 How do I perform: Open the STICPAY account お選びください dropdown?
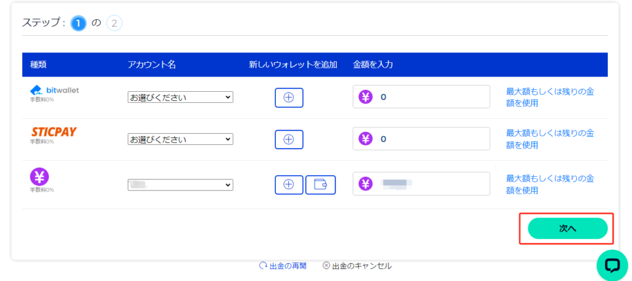181,139
